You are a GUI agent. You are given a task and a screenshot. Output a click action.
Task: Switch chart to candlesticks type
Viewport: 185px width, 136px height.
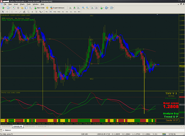pos(75,8)
